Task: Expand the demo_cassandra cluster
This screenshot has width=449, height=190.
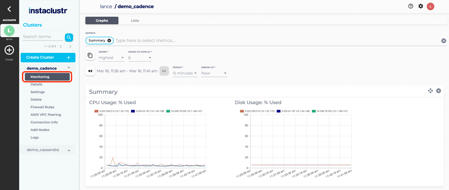Action: coord(69,150)
